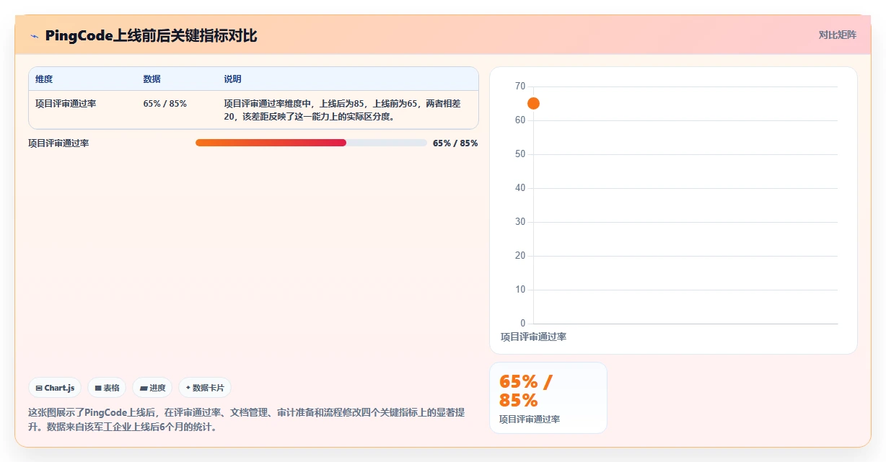Click the 进度 tag chip
The width and height of the screenshot is (886, 462).
152,388
